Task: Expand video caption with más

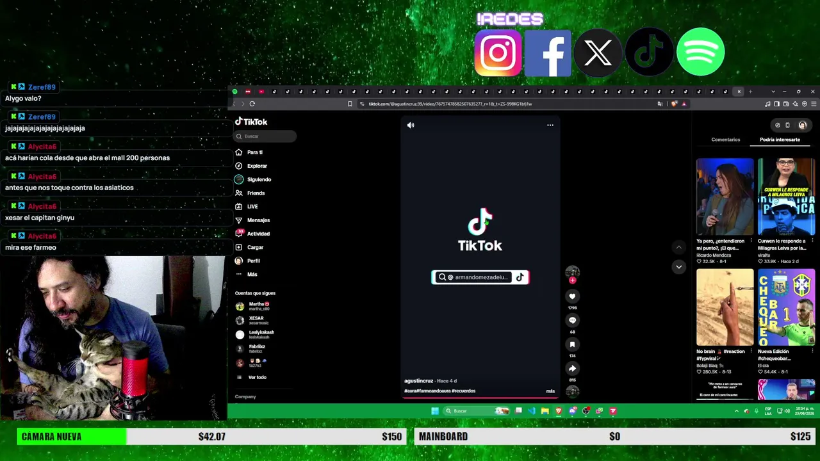Action: coord(550,391)
